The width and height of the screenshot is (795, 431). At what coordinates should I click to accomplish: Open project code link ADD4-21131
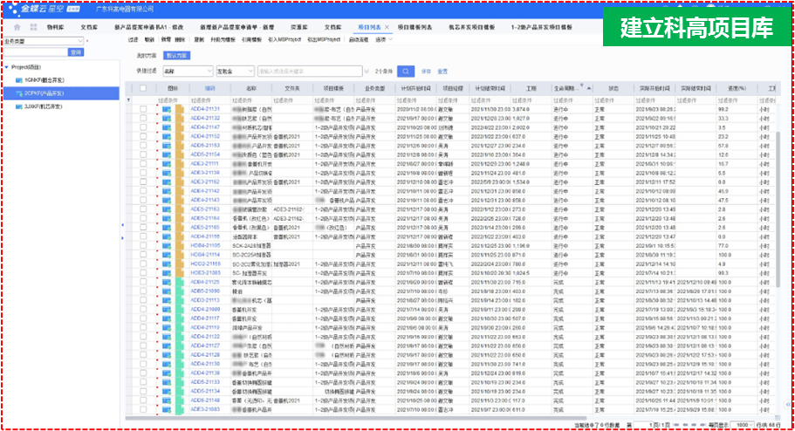tap(205, 109)
